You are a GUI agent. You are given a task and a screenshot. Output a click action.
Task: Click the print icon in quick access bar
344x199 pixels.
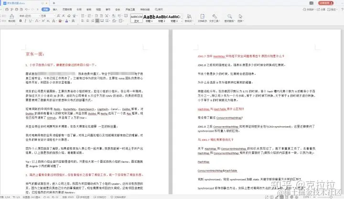point(17,10)
